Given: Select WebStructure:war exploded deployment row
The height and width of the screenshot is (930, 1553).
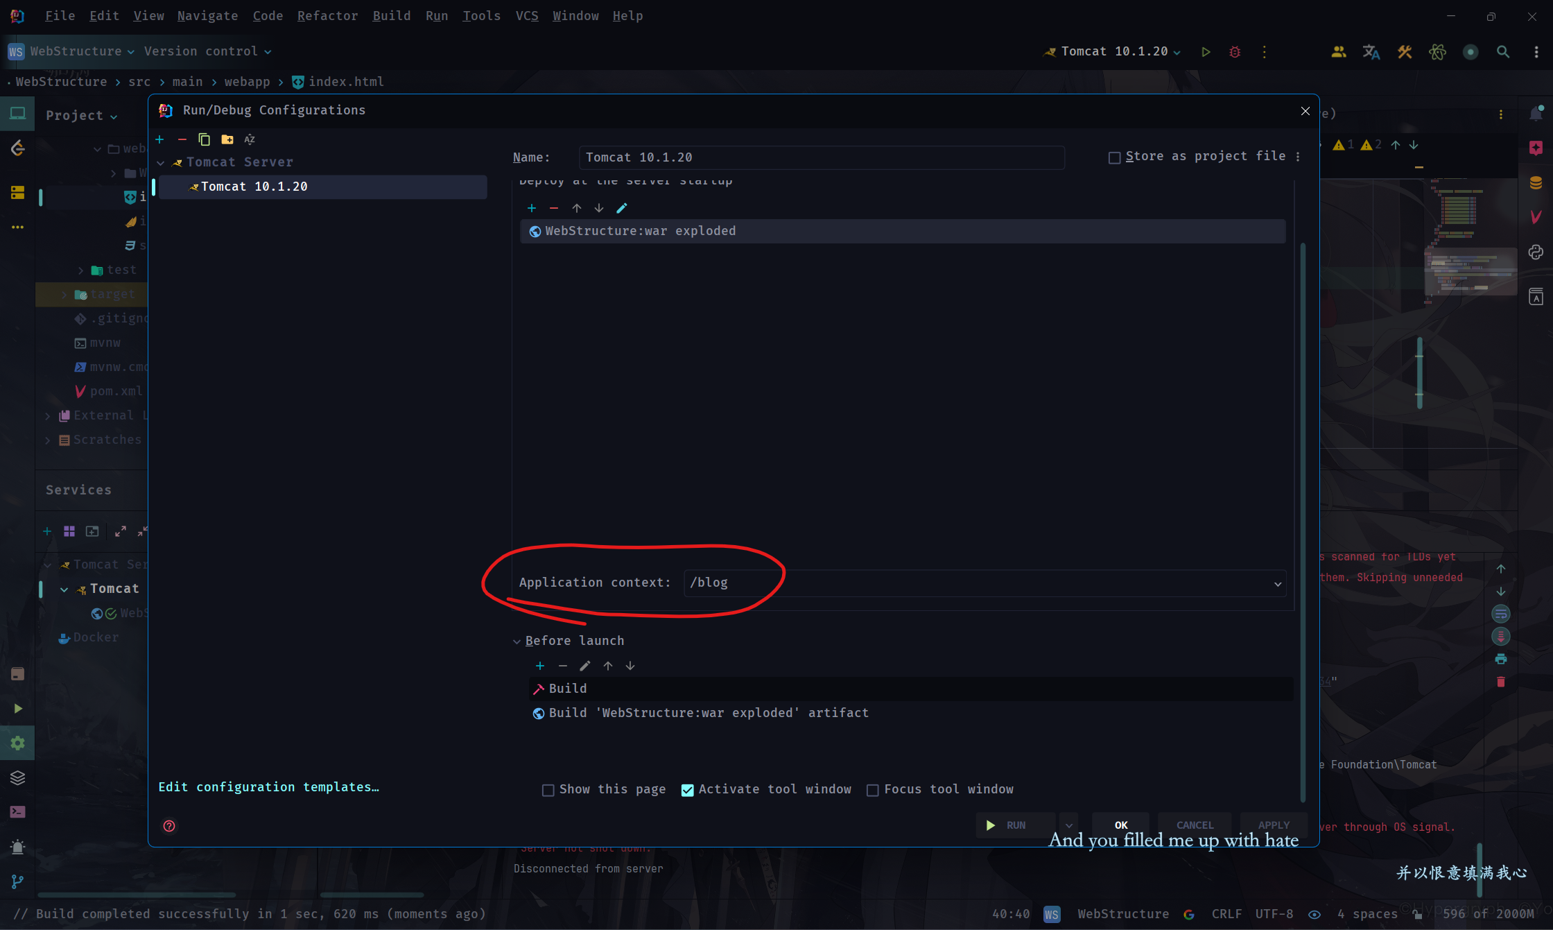Looking at the screenshot, I should [x=903, y=232].
